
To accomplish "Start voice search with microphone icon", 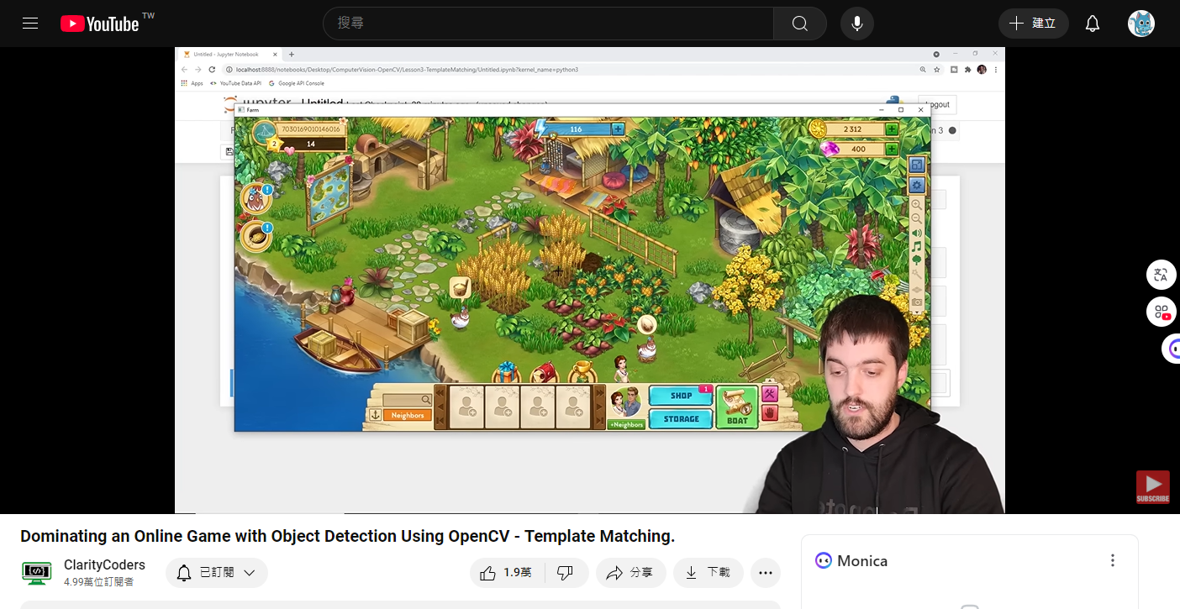I will pos(857,24).
